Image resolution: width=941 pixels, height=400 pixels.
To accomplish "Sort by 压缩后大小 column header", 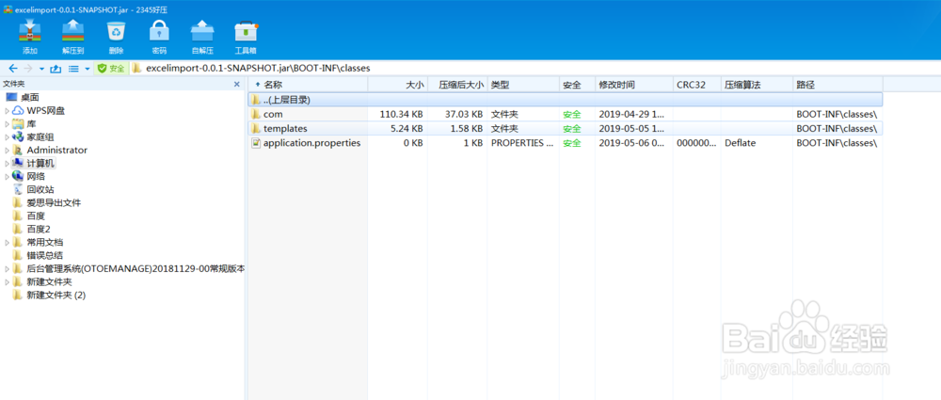I will click(x=457, y=86).
